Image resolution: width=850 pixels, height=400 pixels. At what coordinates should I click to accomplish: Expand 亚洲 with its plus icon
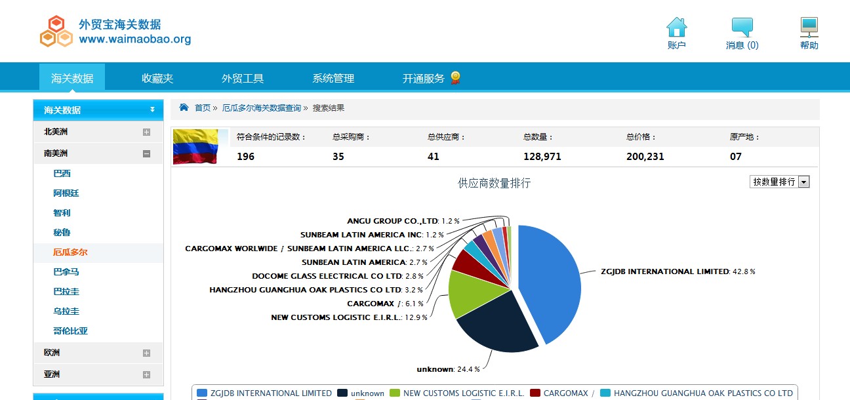pyautogui.click(x=146, y=374)
